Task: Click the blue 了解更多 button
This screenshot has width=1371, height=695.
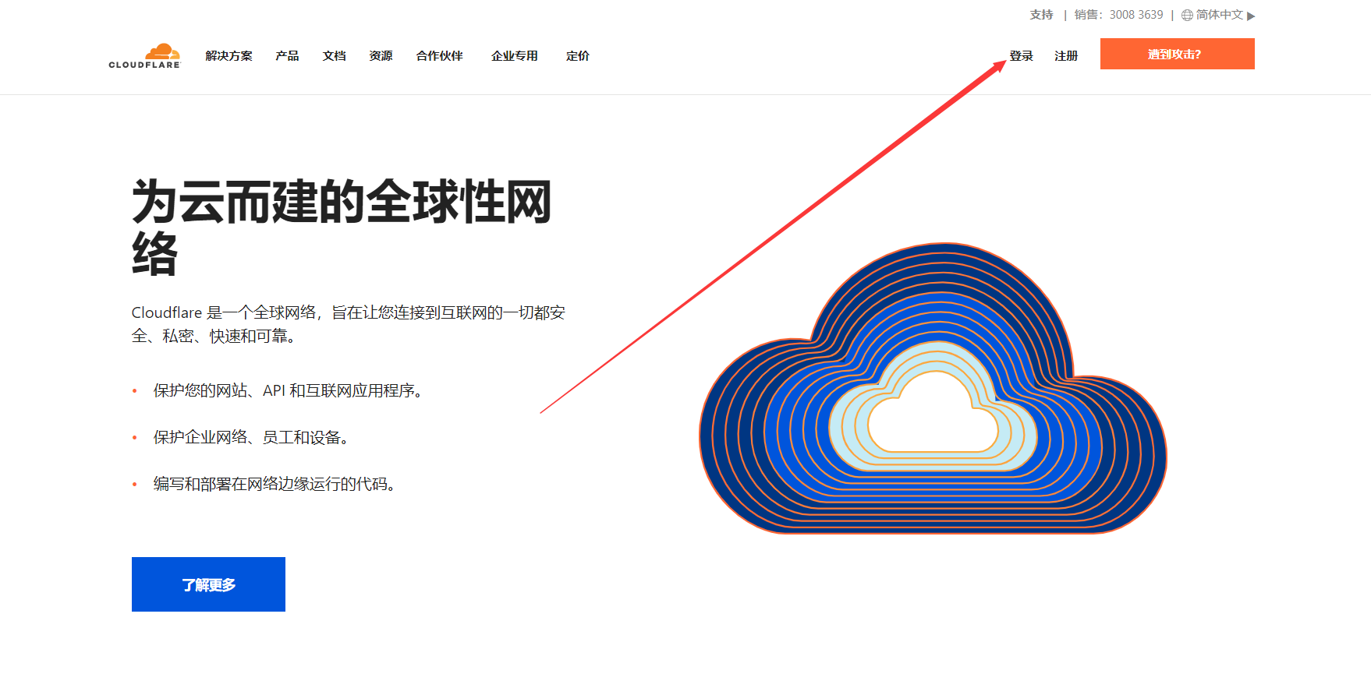Action: [208, 584]
